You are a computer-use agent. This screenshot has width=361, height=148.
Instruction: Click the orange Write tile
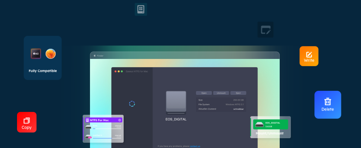pyautogui.click(x=309, y=56)
